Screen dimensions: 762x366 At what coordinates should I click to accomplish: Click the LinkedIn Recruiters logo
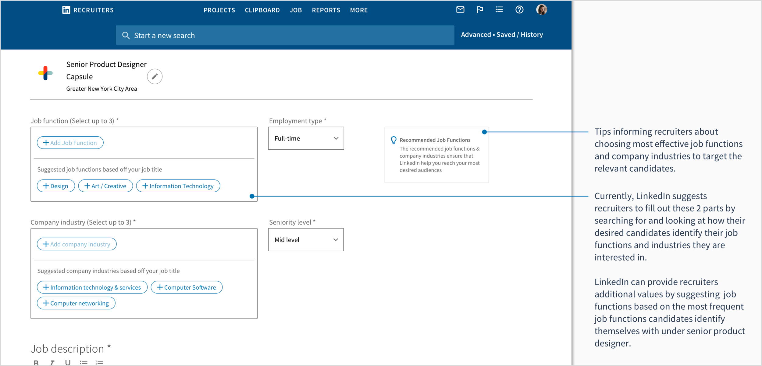tap(88, 10)
